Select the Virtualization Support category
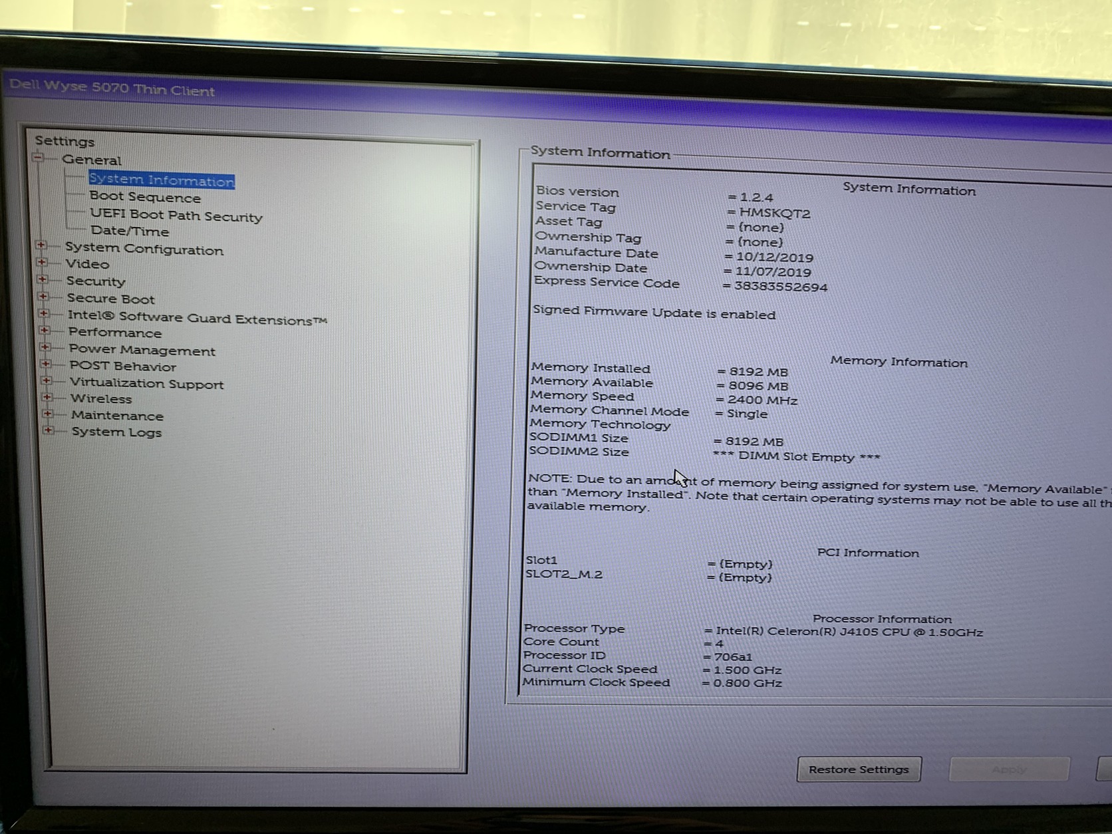This screenshot has height=834, width=1112. point(147,384)
